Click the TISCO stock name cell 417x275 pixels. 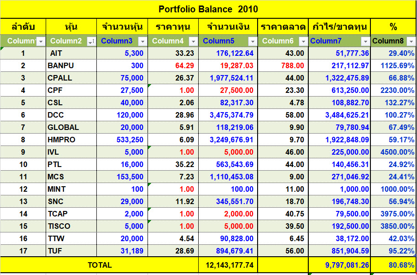click(x=71, y=226)
